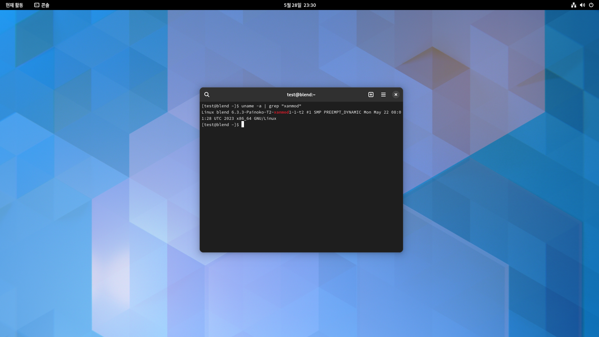The width and height of the screenshot is (599, 337).
Task: Open the power icon system menu
Action: [x=591, y=5]
